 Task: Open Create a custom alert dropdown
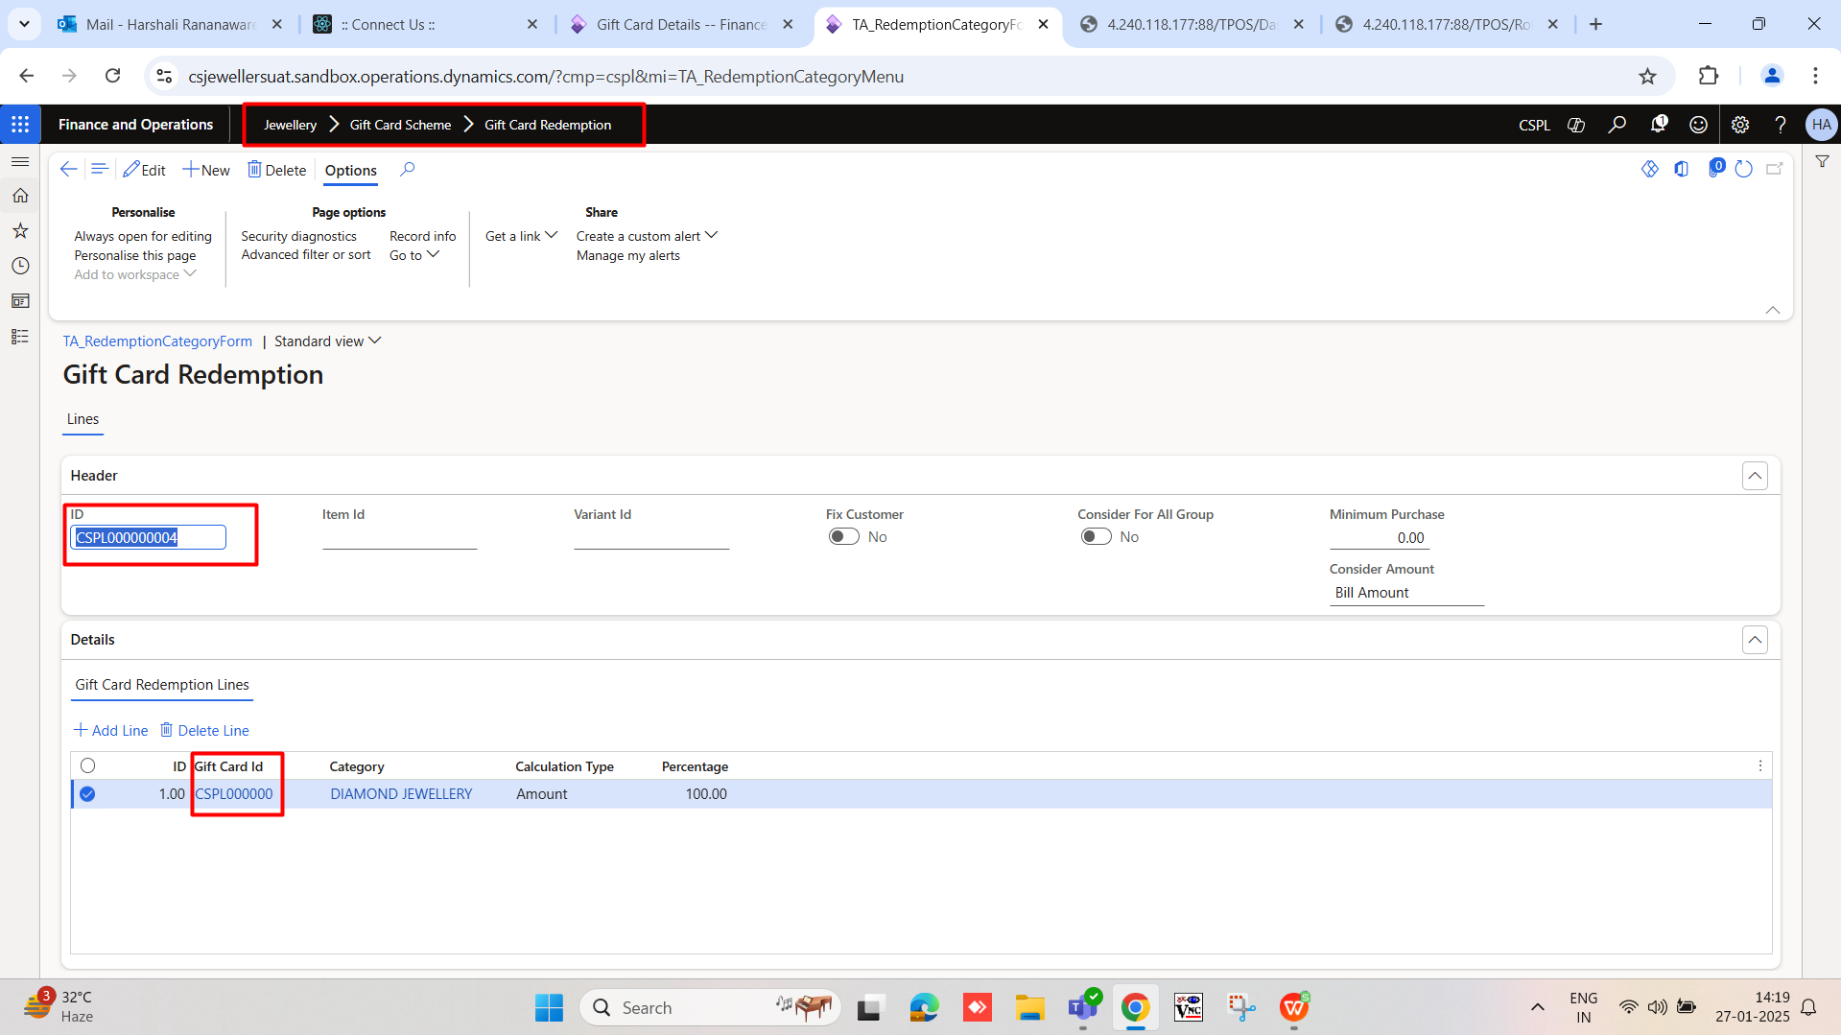pos(647,236)
